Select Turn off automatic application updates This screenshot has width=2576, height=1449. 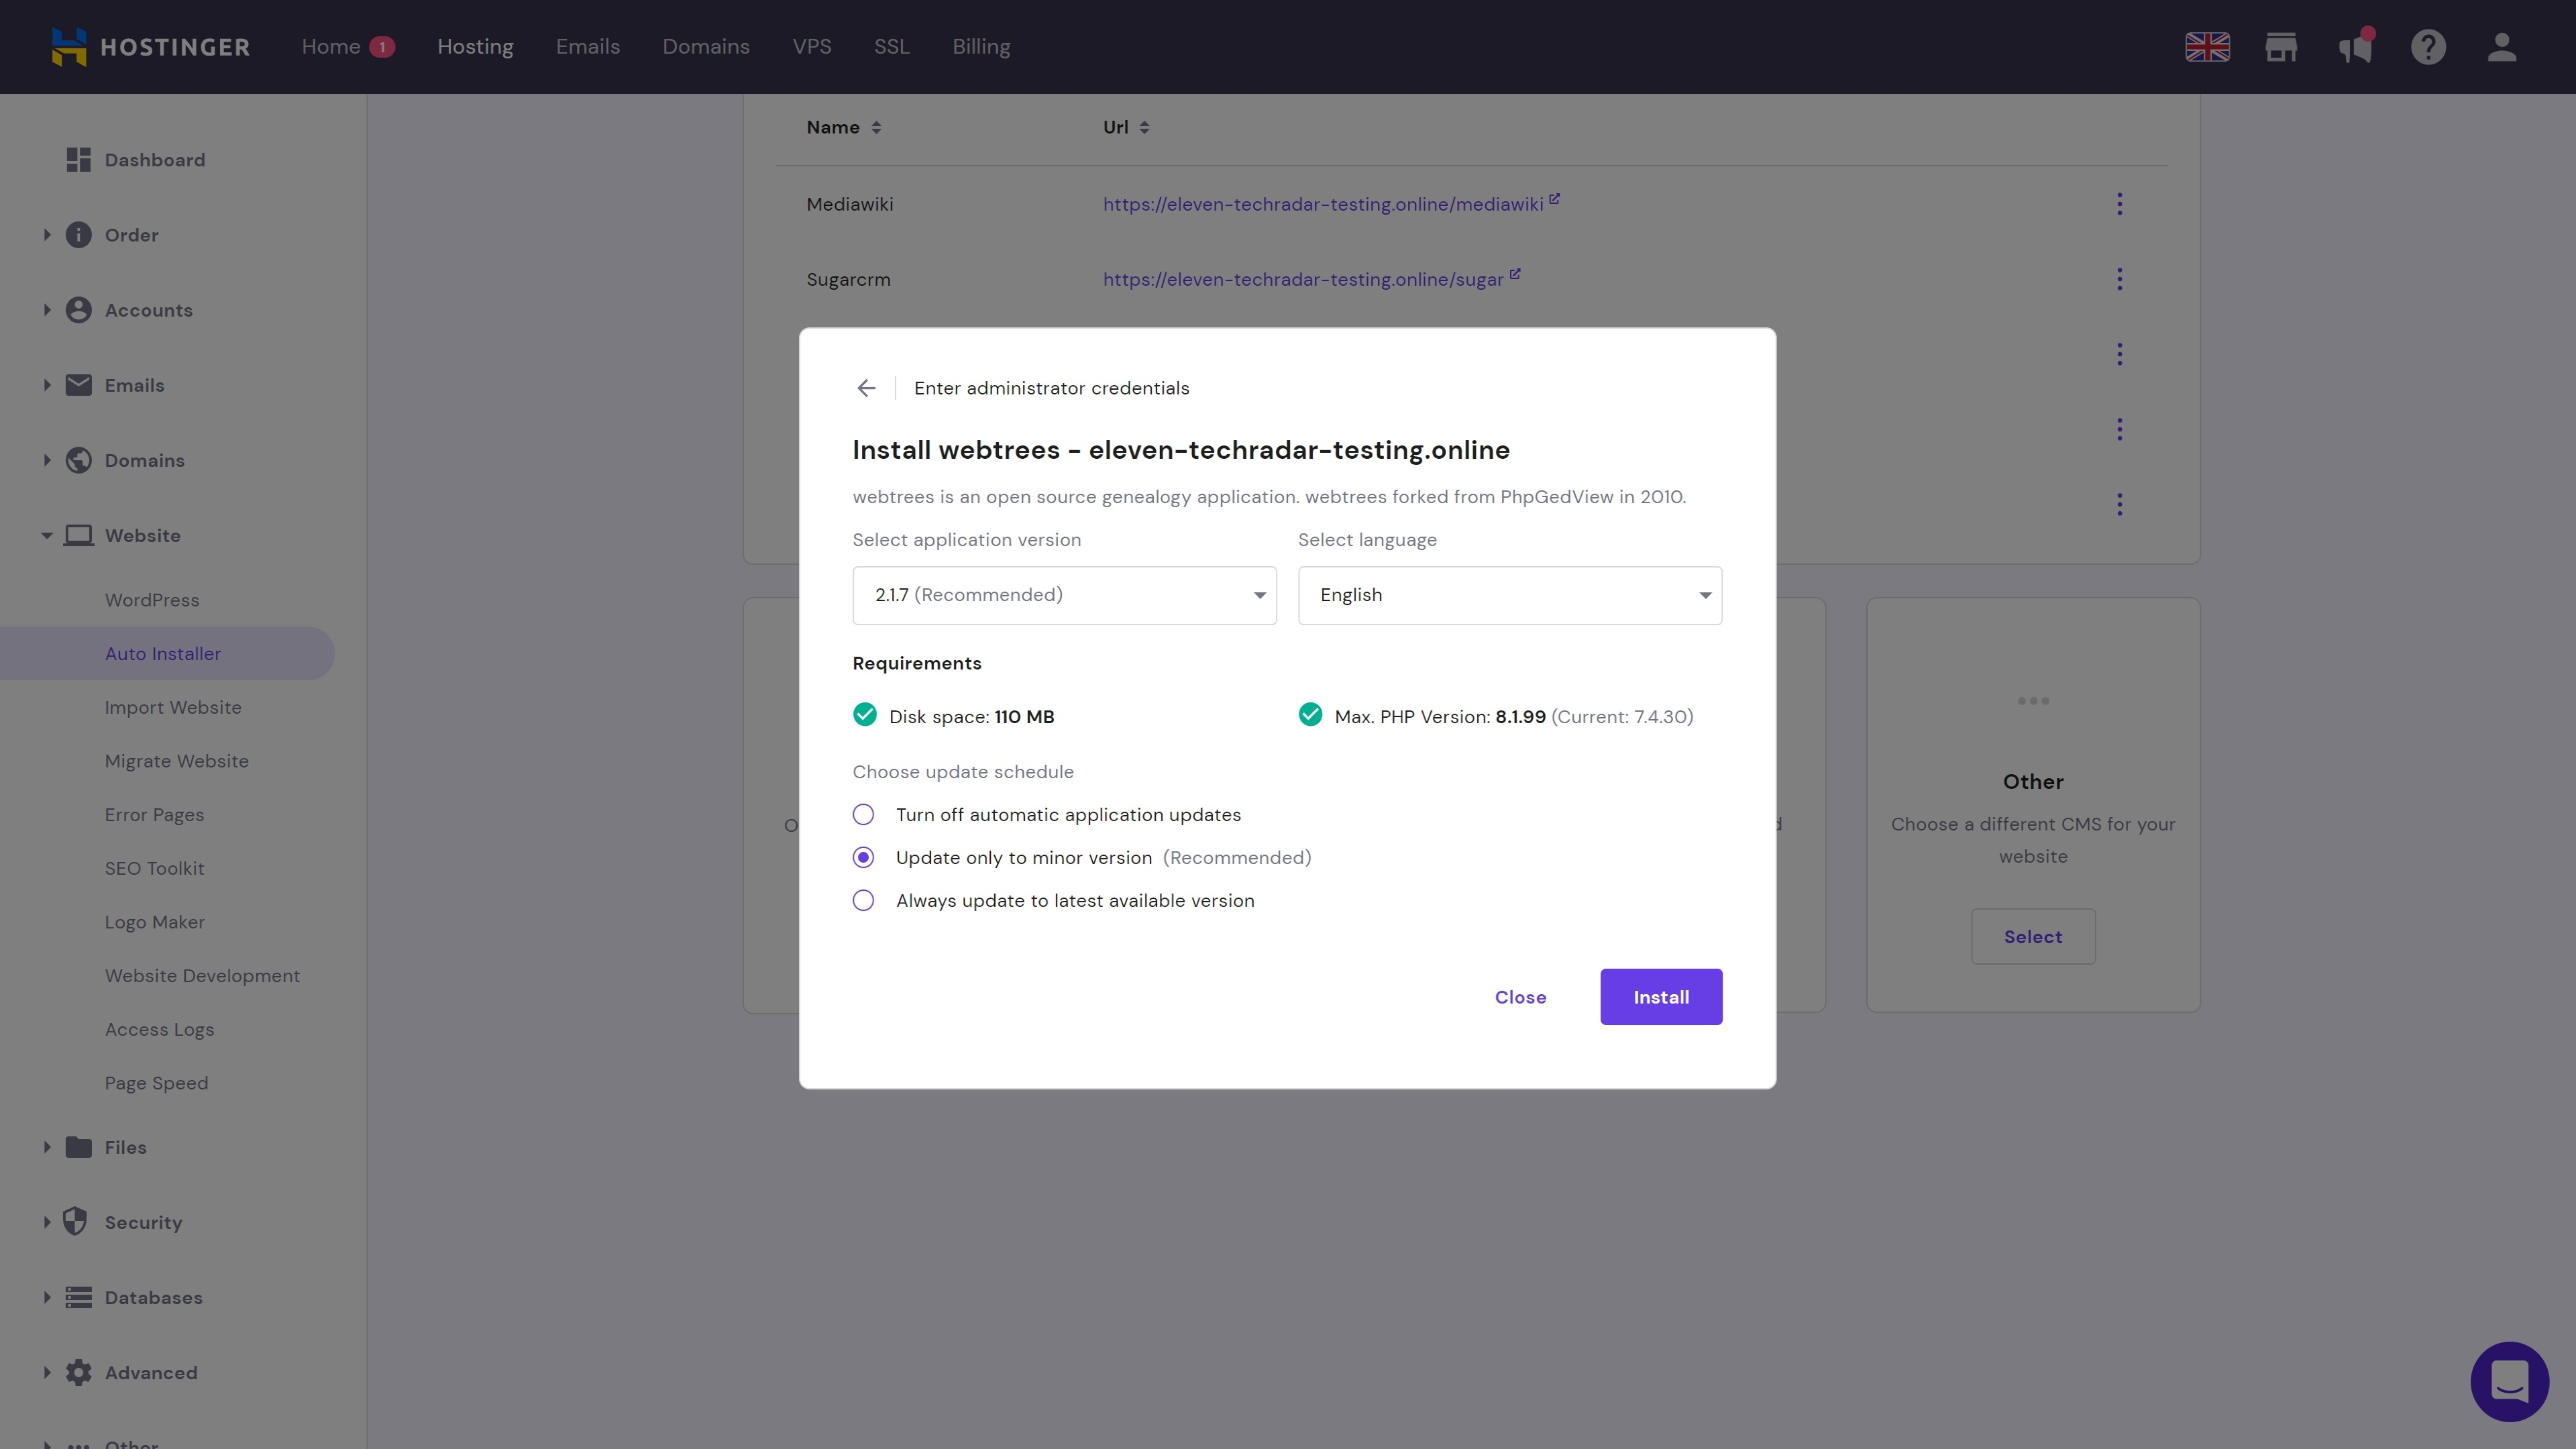(x=863, y=815)
